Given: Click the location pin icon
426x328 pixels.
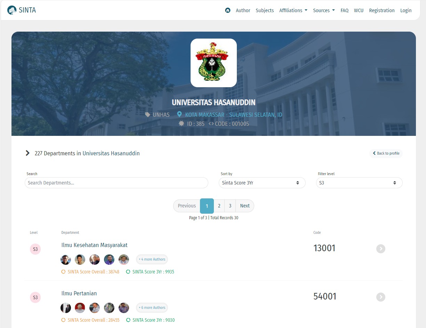Looking at the screenshot, I should pos(179,114).
